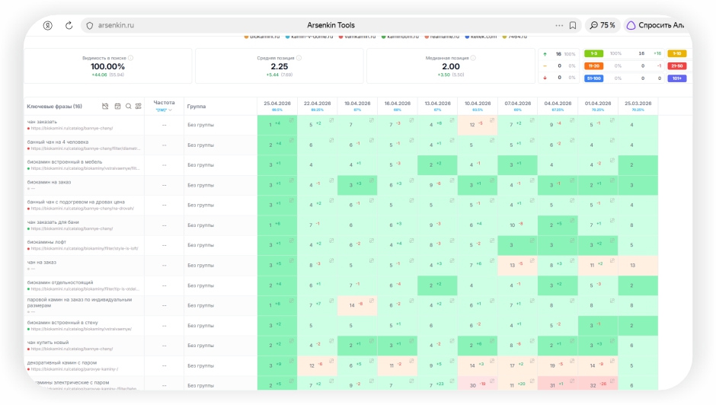Open column grouping settings icon
The height and width of the screenshot is (405, 716).
pyautogui.click(x=139, y=107)
